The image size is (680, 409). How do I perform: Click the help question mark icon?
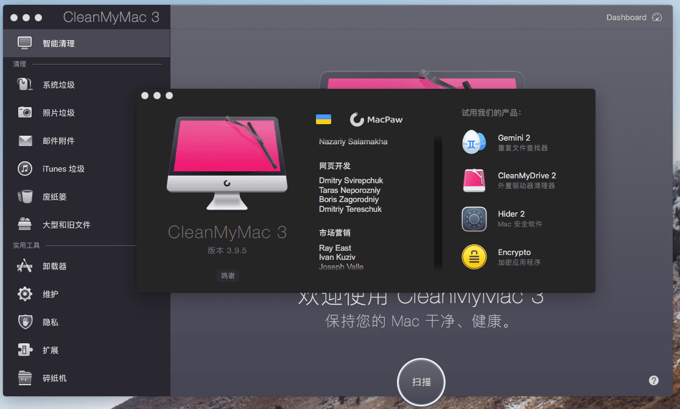pos(654,380)
